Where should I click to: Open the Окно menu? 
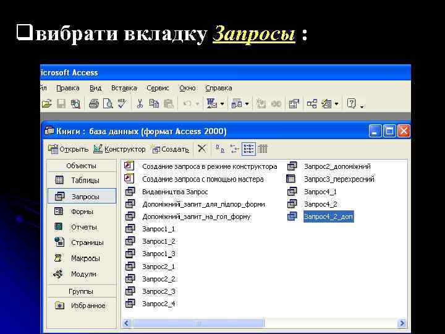tap(187, 88)
